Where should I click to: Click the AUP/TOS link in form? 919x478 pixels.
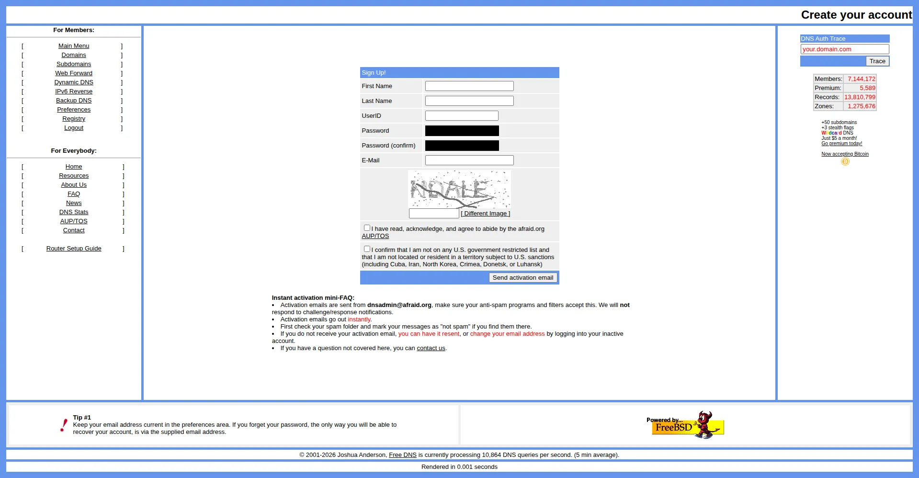click(375, 236)
